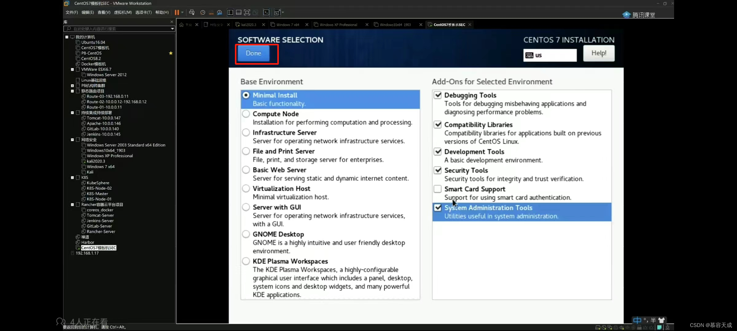Open the snapshot manager icon
The width and height of the screenshot is (737, 331).
point(219,13)
